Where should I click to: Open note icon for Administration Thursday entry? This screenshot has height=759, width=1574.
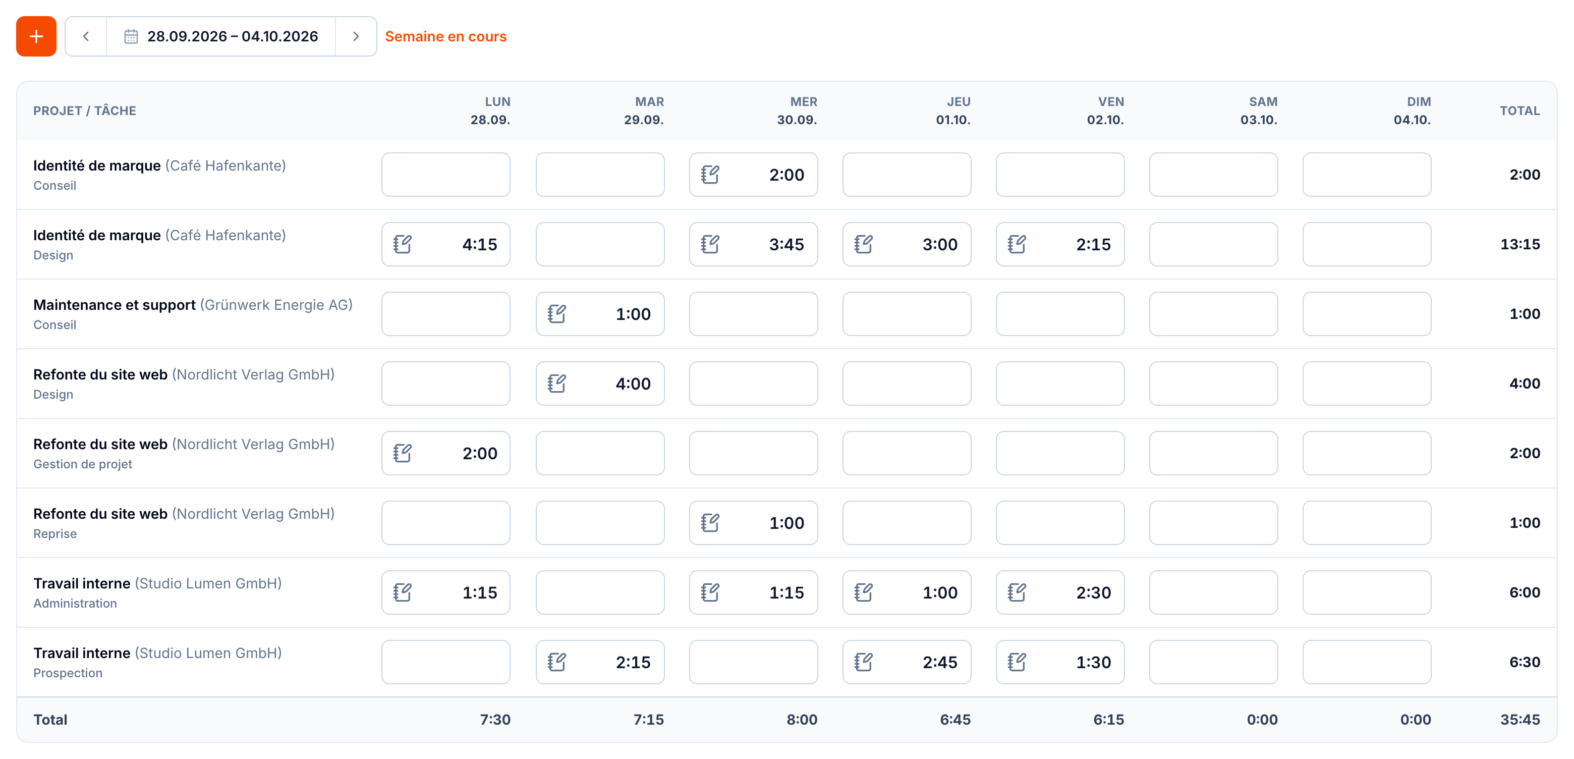tap(863, 593)
